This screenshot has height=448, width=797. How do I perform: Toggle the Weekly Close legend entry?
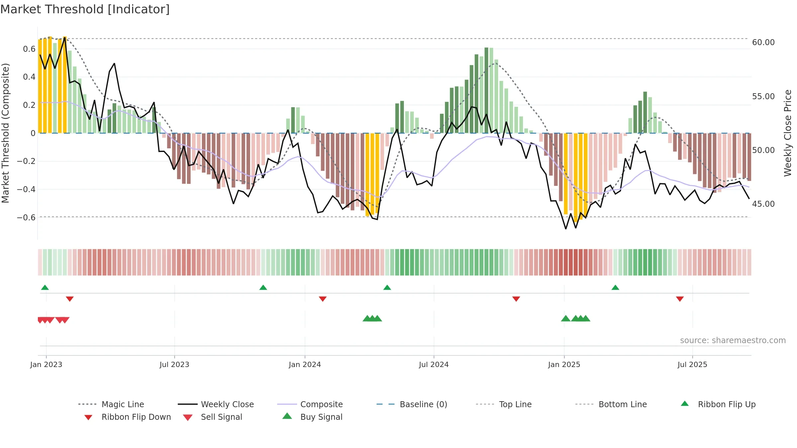(x=216, y=404)
